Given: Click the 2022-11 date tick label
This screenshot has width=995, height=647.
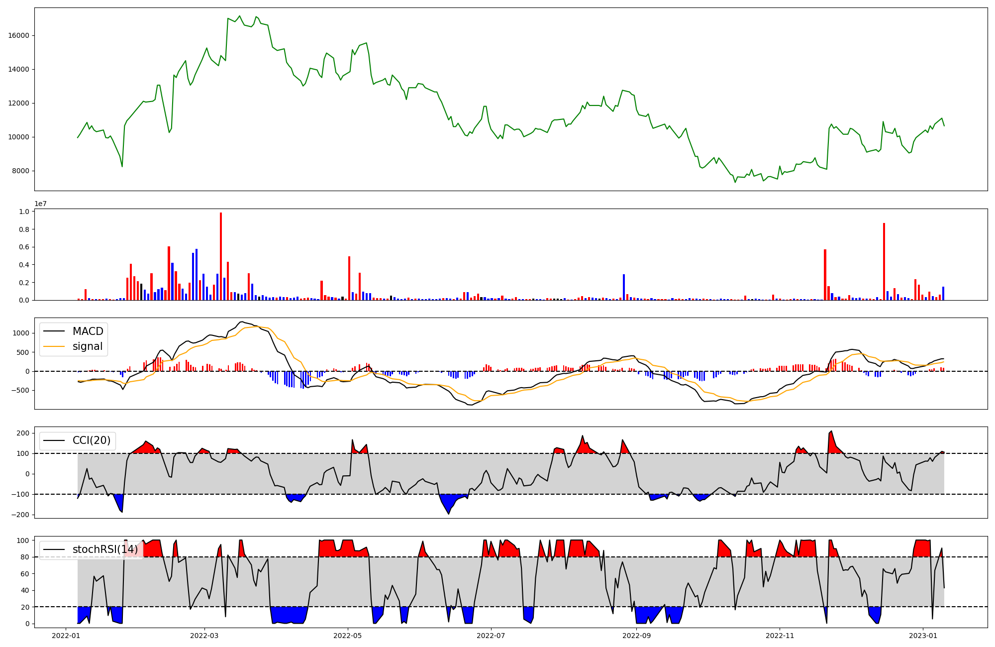Looking at the screenshot, I should (x=780, y=636).
